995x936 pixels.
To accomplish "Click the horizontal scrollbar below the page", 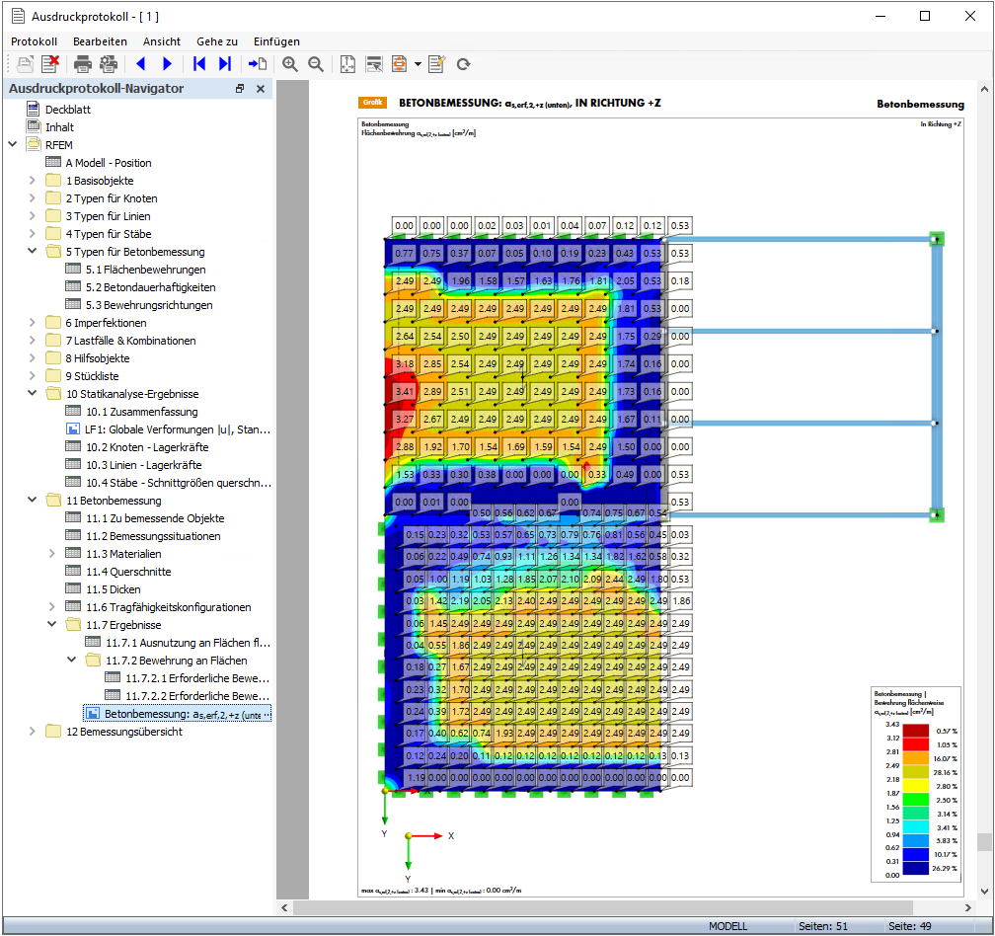I will pos(612,907).
